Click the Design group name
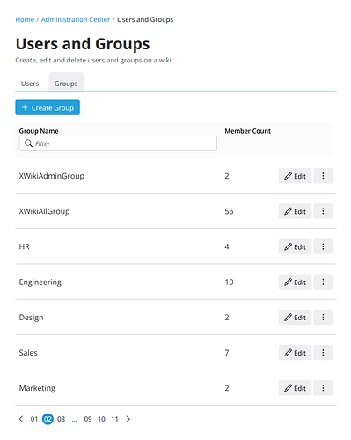Viewport: 351px width, 440px height. [31, 318]
